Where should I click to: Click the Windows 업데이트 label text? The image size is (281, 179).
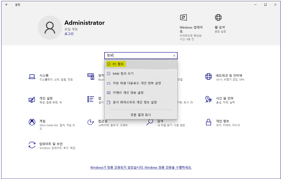191,29
